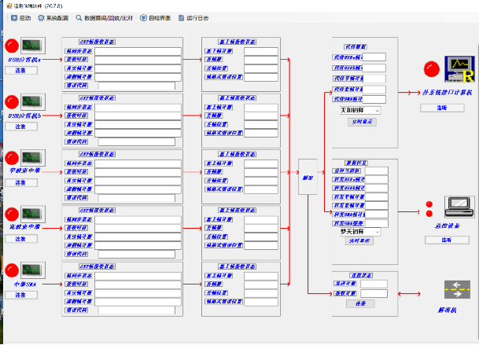Image resolution: width=479 pixels, height=345 pixels.
Task: Click the red status lamp for USB应答机a
Action: coord(12,46)
